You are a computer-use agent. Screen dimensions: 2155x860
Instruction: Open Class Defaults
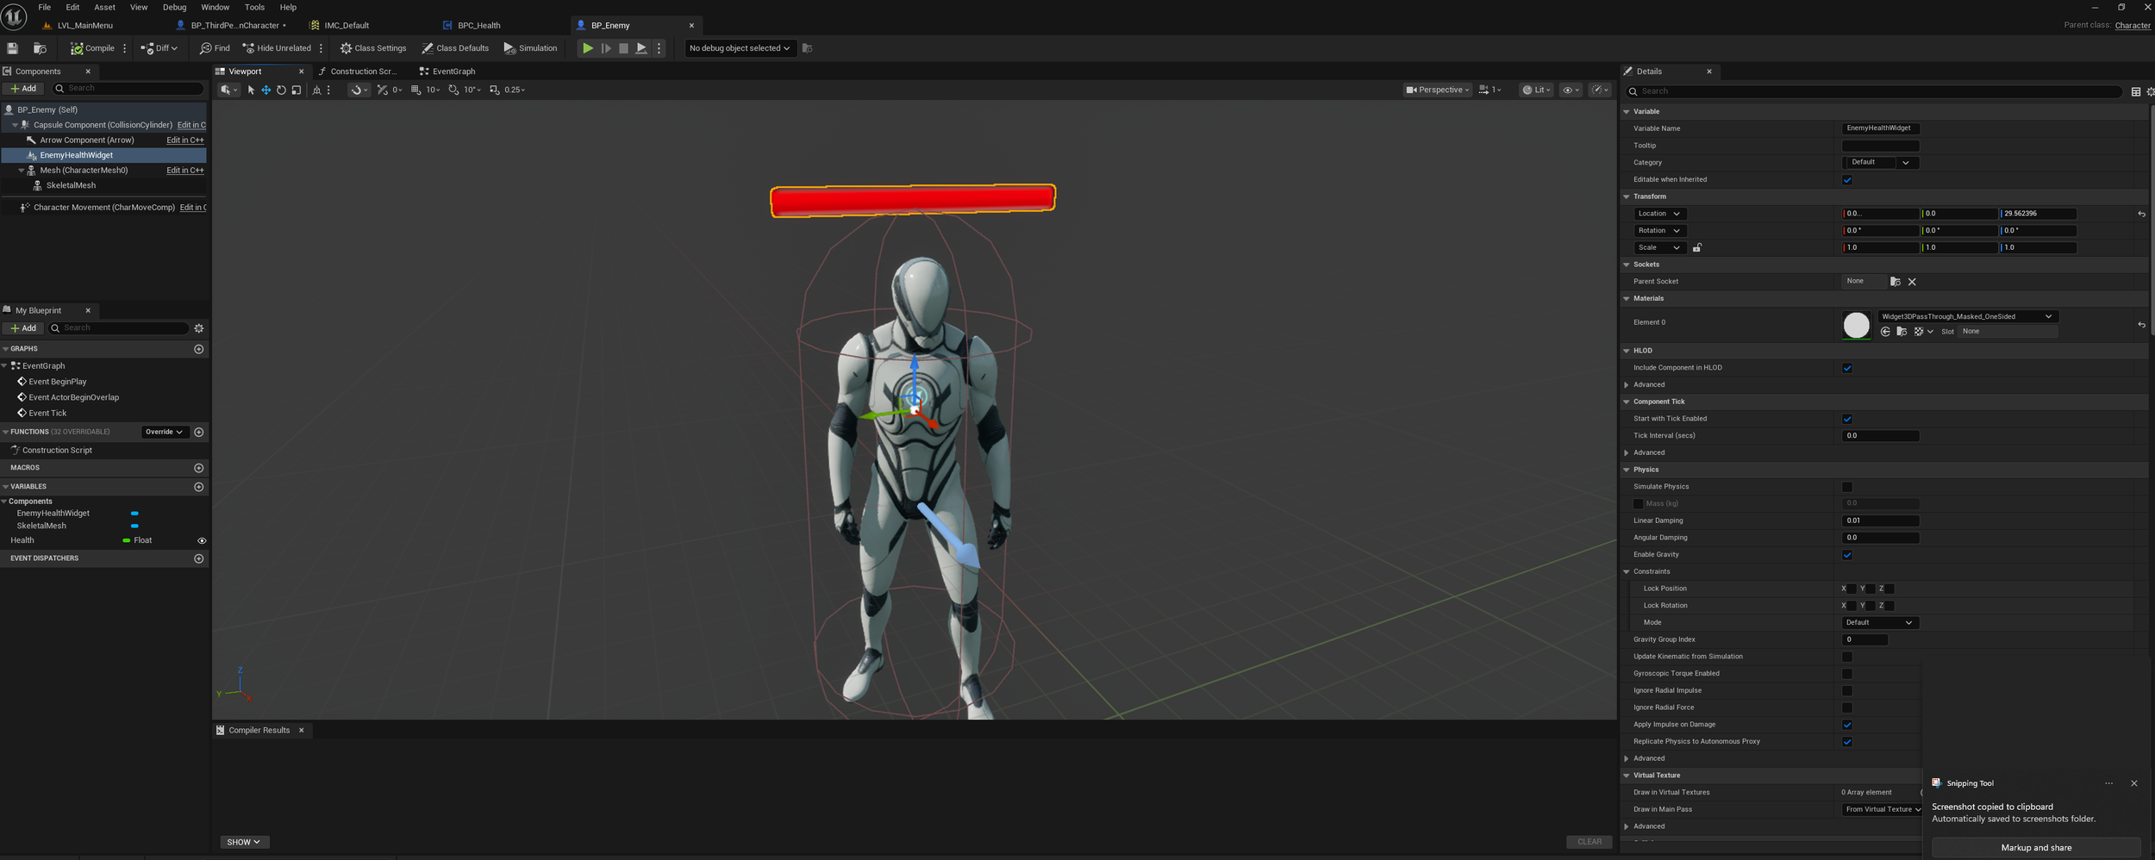(456, 48)
